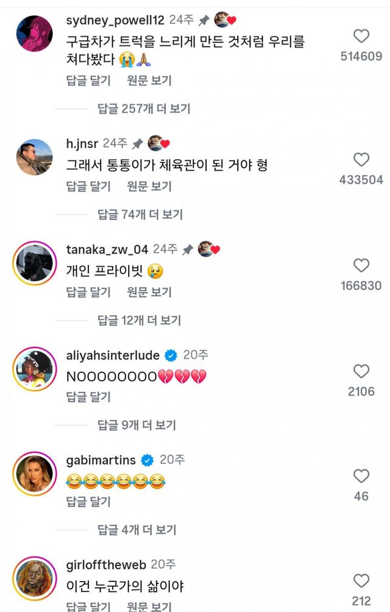The image size is (390, 612).
Task: Reply (답글 달기) to sydney_powell12's comment
Action: pyautogui.click(x=88, y=80)
